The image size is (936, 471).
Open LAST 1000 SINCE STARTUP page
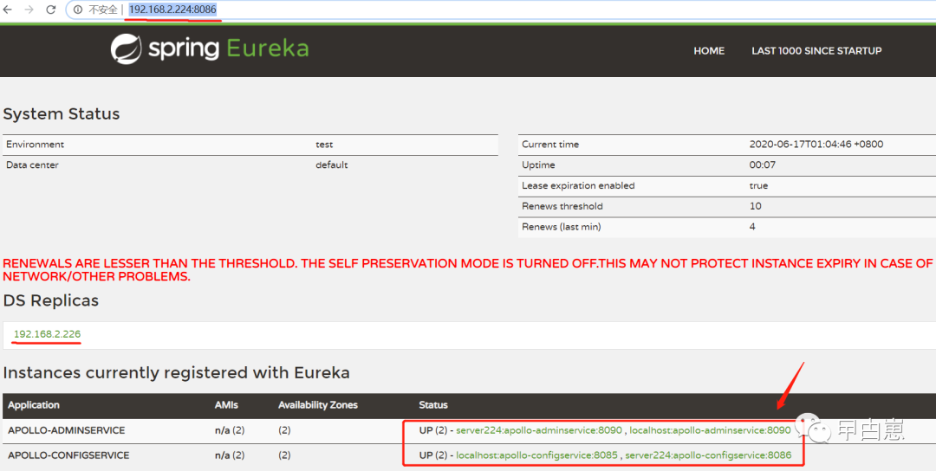[x=816, y=51]
